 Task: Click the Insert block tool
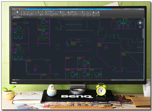[61, 12]
